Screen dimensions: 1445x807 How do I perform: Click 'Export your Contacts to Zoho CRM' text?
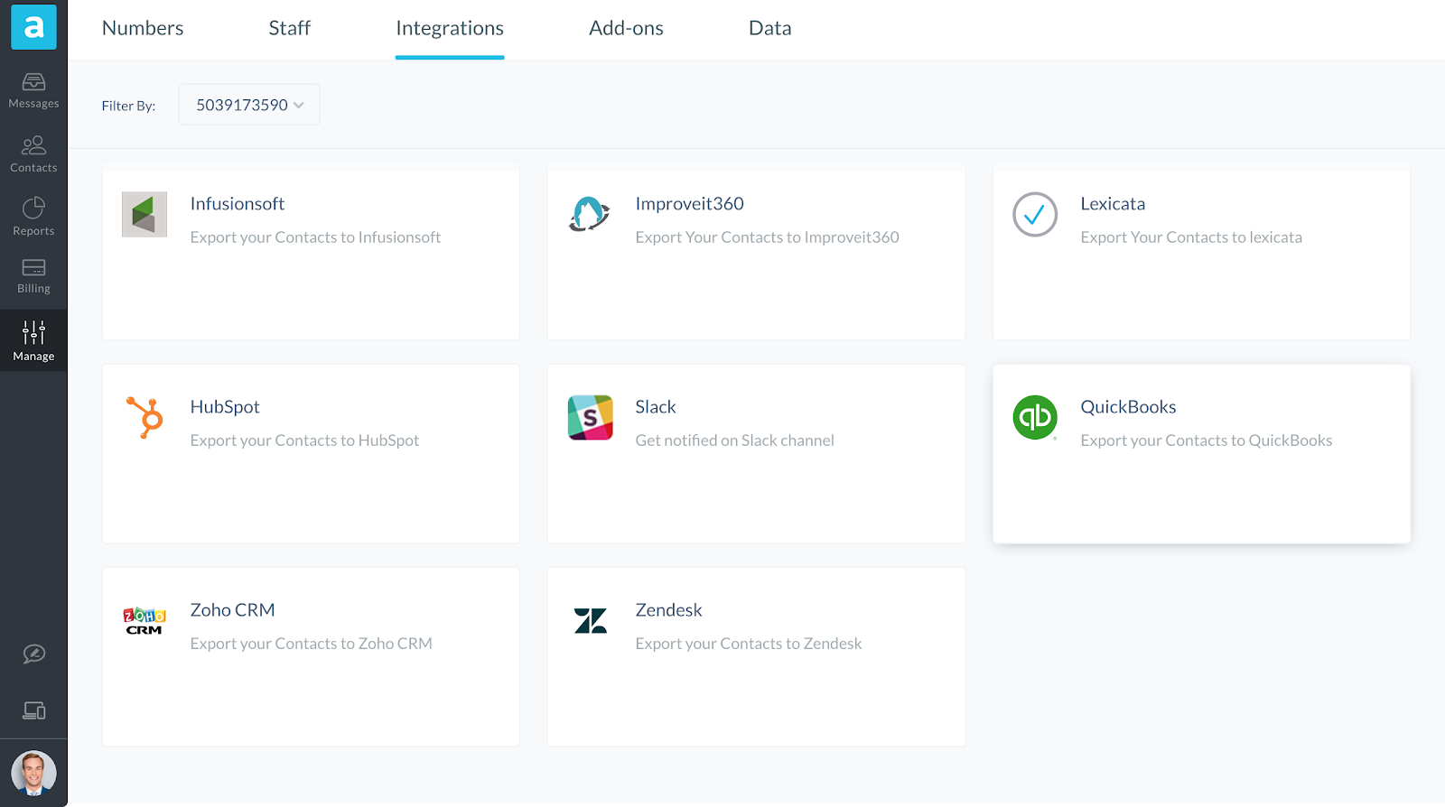311,644
